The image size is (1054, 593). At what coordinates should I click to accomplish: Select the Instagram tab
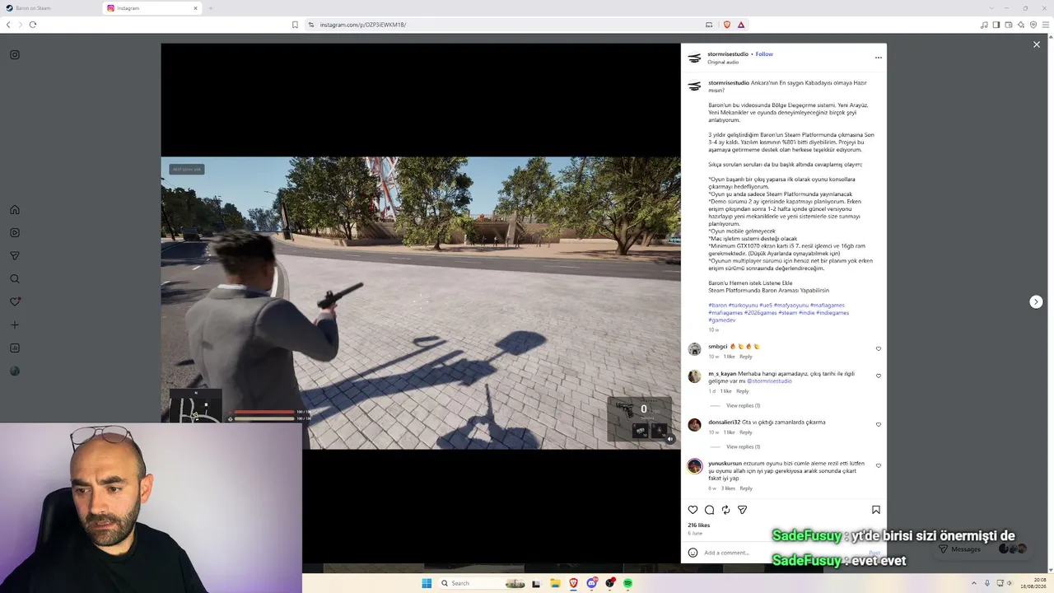tap(153, 8)
